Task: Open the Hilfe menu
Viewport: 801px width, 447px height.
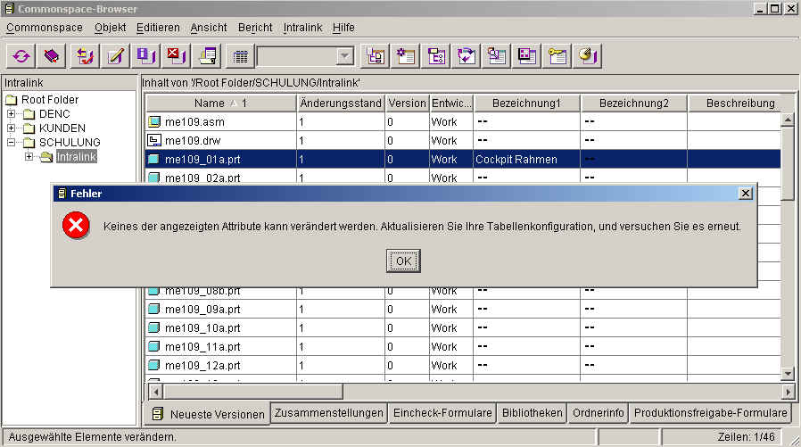Action: pyautogui.click(x=343, y=28)
